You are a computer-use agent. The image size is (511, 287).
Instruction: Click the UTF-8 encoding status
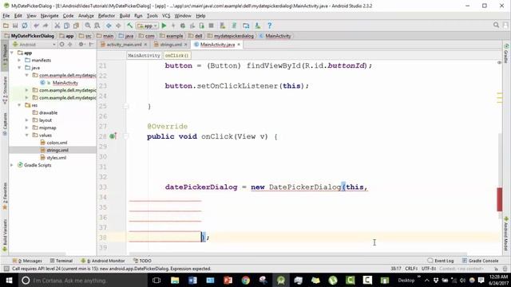pyautogui.click(x=429, y=269)
